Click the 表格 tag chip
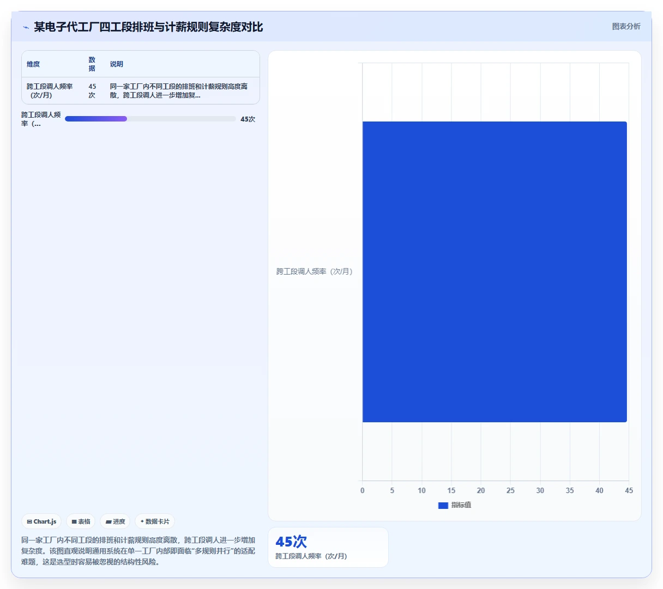Image resolution: width=663 pixels, height=589 pixels. (81, 521)
